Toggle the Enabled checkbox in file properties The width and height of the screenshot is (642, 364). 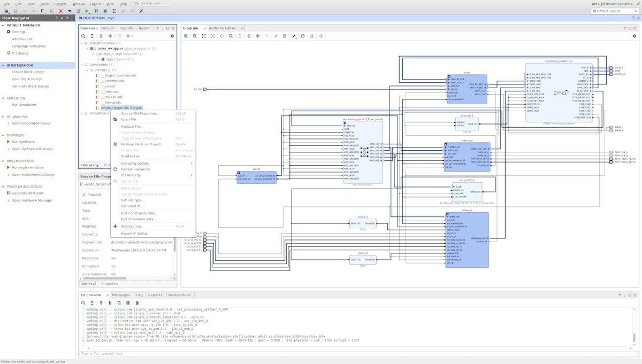click(x=85, y=195)
